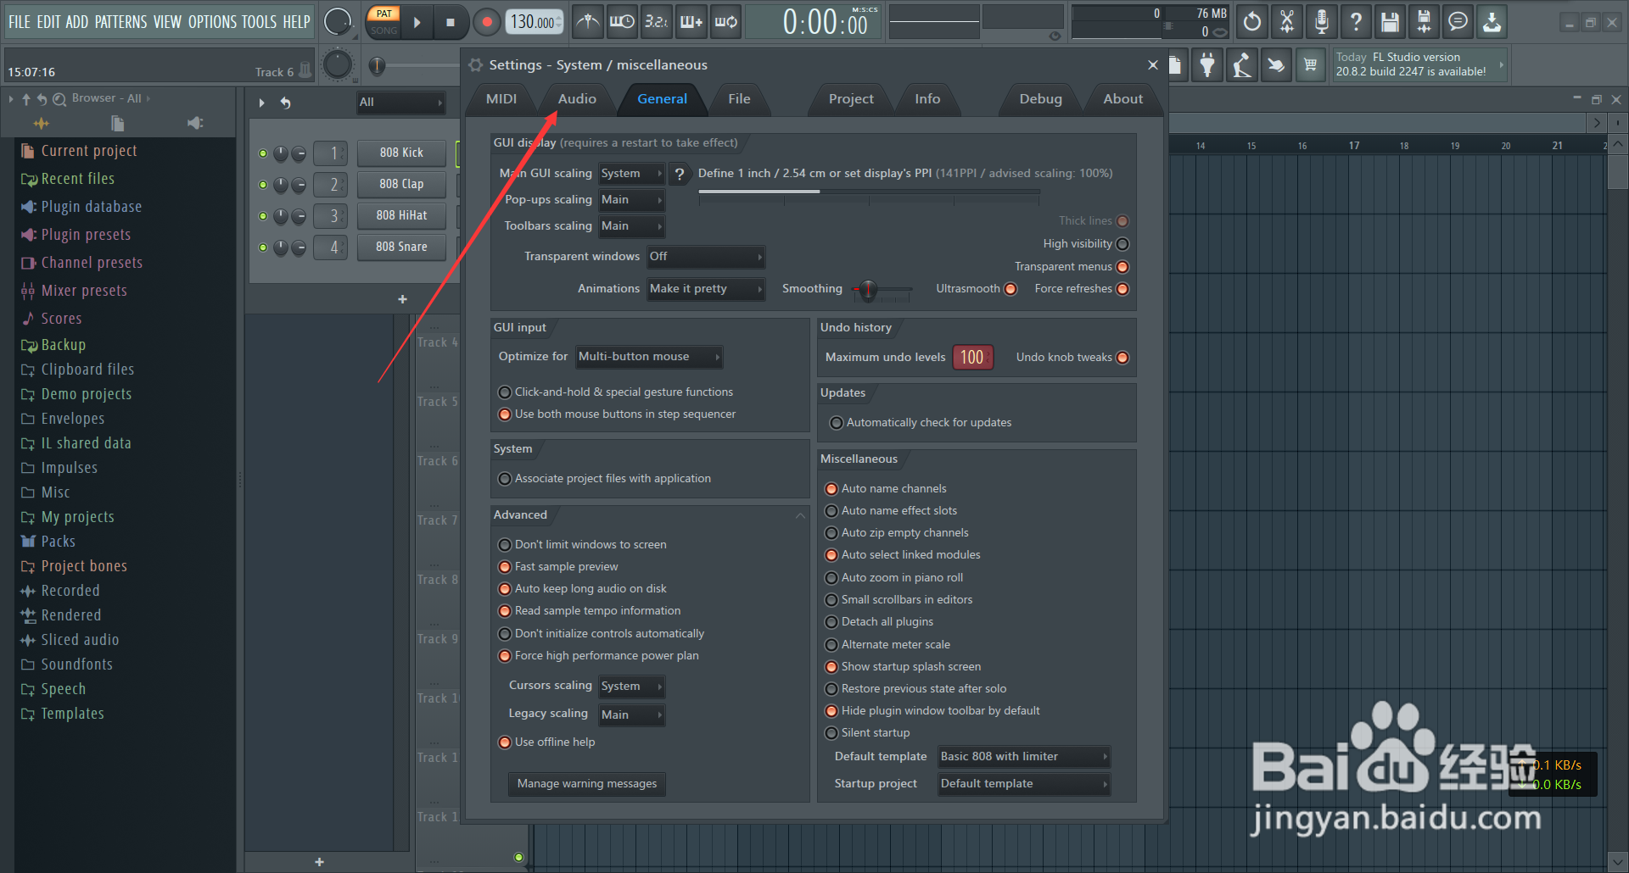This screenshot has width=1629, height=873.
Task: Open the Animations 'Make it pretty' dropdown
Action: pyautogui.click(x=706, y=289)
